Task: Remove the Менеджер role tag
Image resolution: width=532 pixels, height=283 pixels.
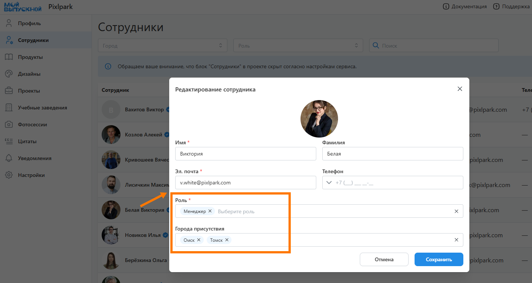Action: (x=210, y=211)
